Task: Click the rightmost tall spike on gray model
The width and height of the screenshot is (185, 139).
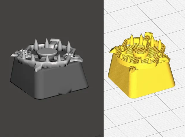Action: coord(69,46)
